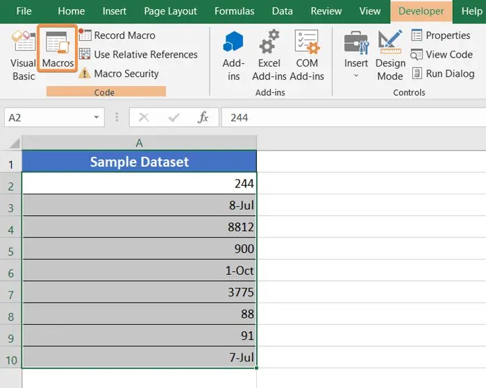Screen dimensions: 486x388
Task: Select the cell containing 7-Jul
Action: click(139, 357)
